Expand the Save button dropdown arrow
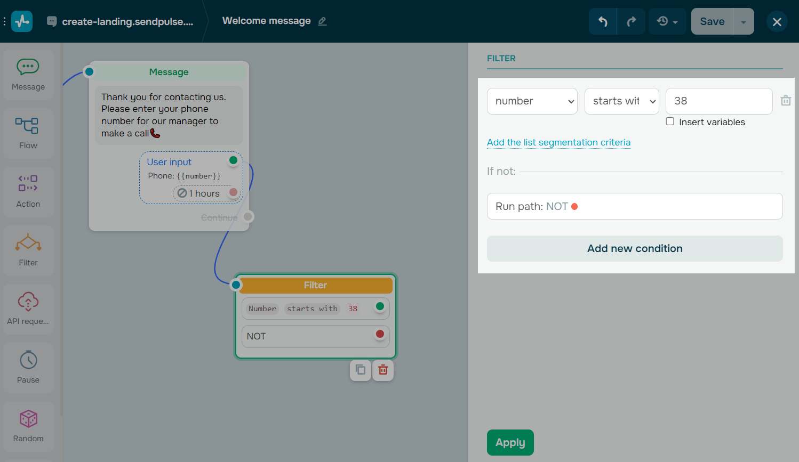This screenshot has height=462, width=799. (743, 21)
